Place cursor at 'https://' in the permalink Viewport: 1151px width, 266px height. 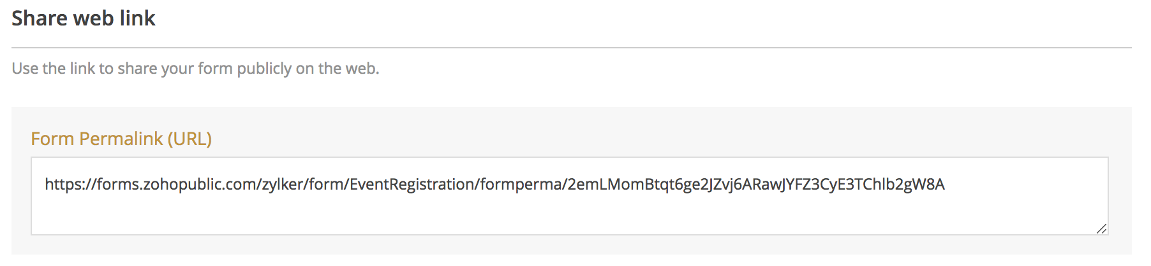tap(70, 185)
